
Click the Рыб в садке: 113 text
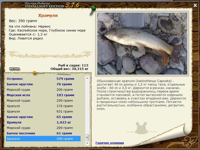pyautogui.click(x=73, y=65)
